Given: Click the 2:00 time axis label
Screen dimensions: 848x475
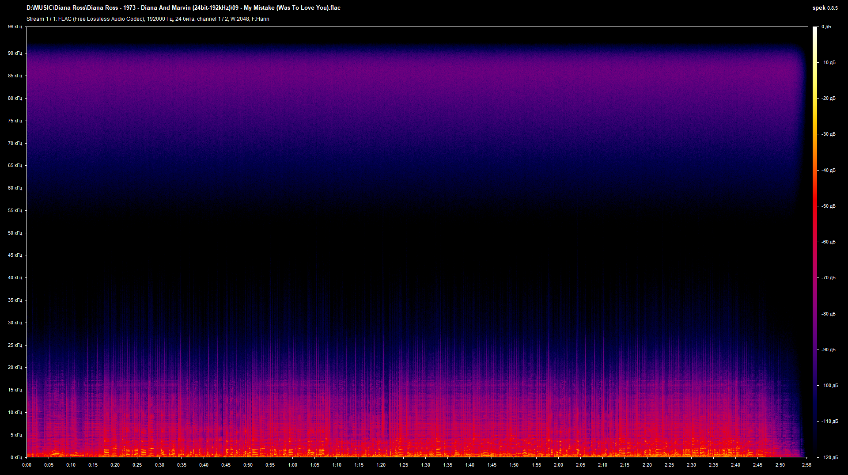Looking at the screenshot, I should [x=559, y=465].
